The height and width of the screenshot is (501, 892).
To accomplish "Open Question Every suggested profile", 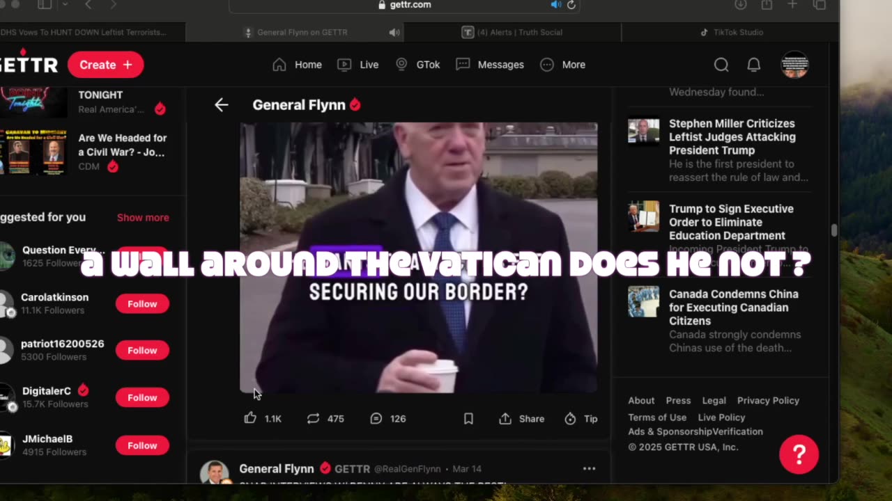I will click(63, 250).
